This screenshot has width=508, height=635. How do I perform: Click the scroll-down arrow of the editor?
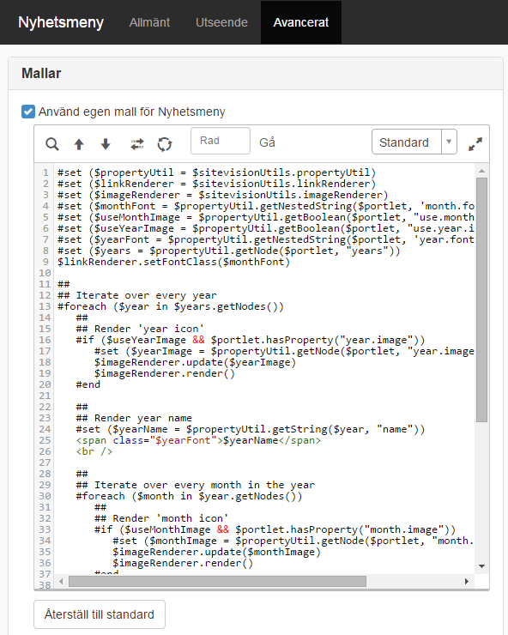point(481,566)
